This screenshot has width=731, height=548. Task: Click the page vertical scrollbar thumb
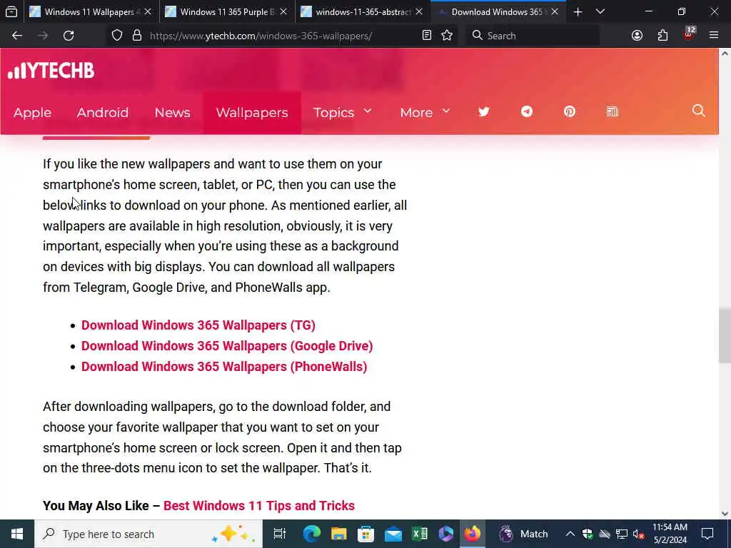pyautogui.click(x=725, y=335)
